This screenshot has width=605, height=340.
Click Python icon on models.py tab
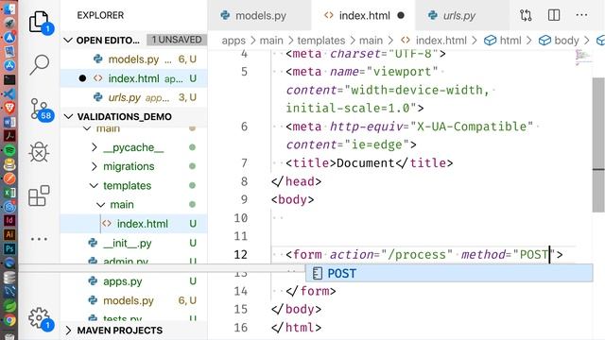pyautogui.click(x=225, y=15)
